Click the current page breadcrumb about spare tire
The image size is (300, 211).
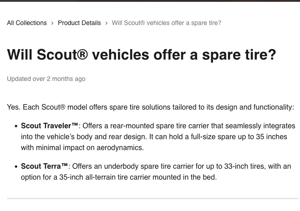(x=166, y=23)
